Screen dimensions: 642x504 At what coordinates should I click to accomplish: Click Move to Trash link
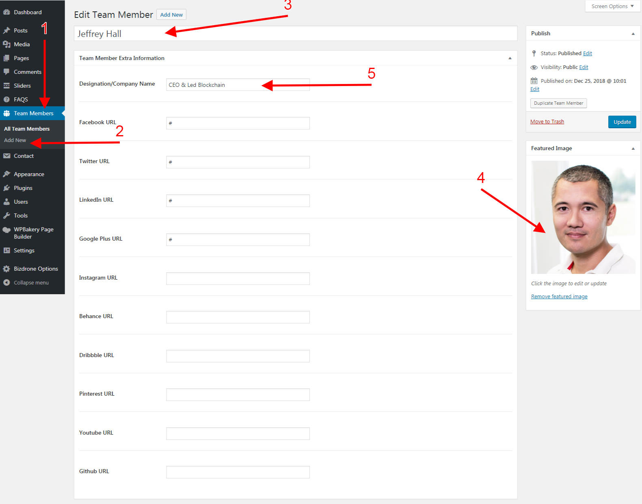pyautogui.click(x=547, y=121)
